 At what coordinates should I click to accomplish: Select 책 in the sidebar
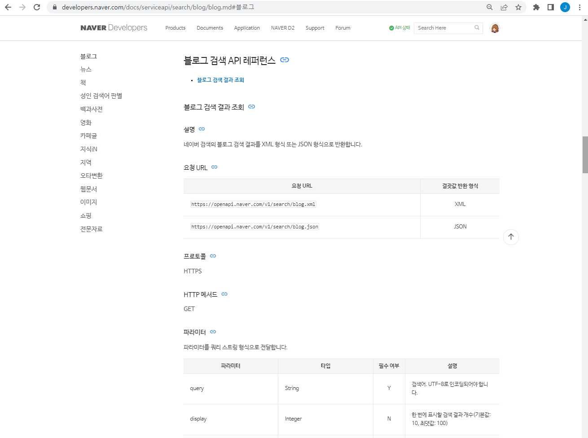[x=83, y=83]
